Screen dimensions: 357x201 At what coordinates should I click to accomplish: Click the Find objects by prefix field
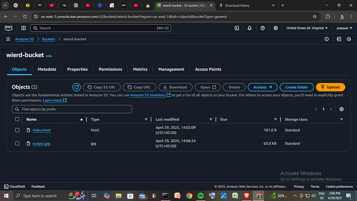tap(72, 109)
